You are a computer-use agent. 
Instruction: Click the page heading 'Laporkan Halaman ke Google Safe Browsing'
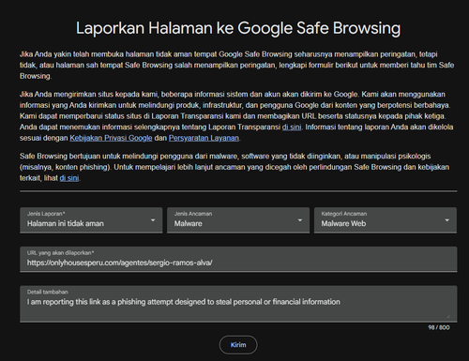point(238,28)
